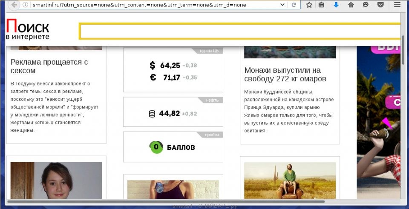Click the smartinf.ru URL address field
Screen dimensions: 409x209
(154, 5)
